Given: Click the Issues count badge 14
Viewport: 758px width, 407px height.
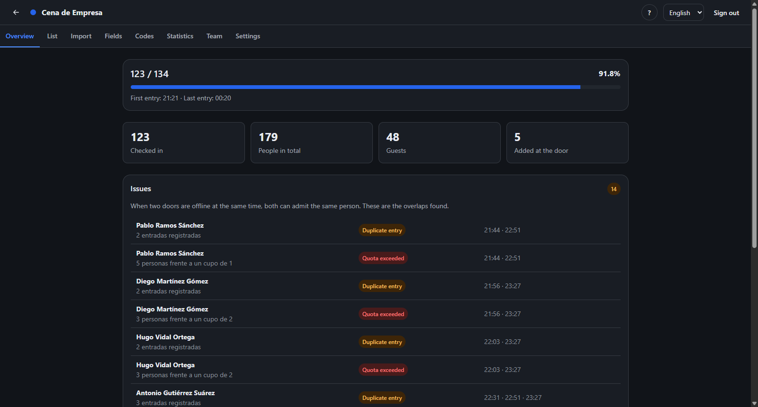Looking at the screenshot, I should pos(614,189).
